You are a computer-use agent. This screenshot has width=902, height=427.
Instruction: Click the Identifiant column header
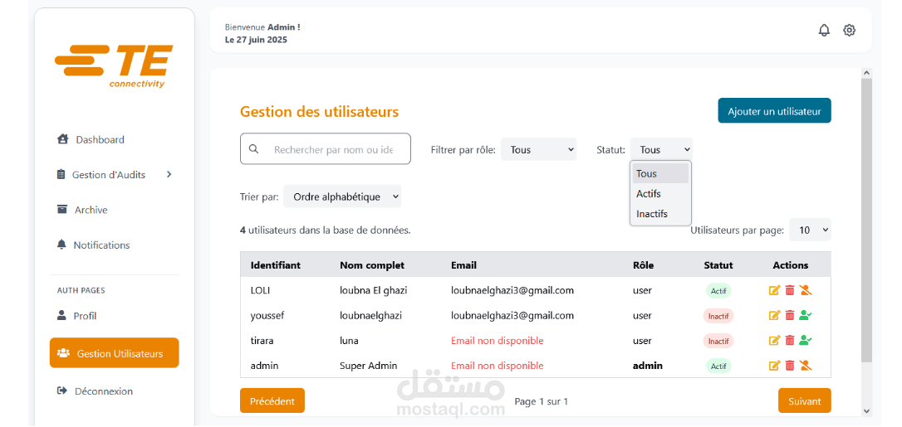[276, 264]
